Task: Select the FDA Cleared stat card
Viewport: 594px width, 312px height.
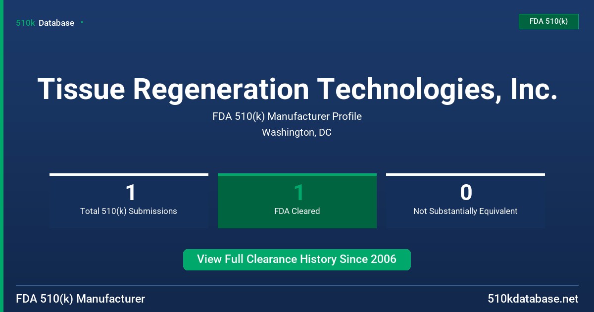Action: (297, 201)
